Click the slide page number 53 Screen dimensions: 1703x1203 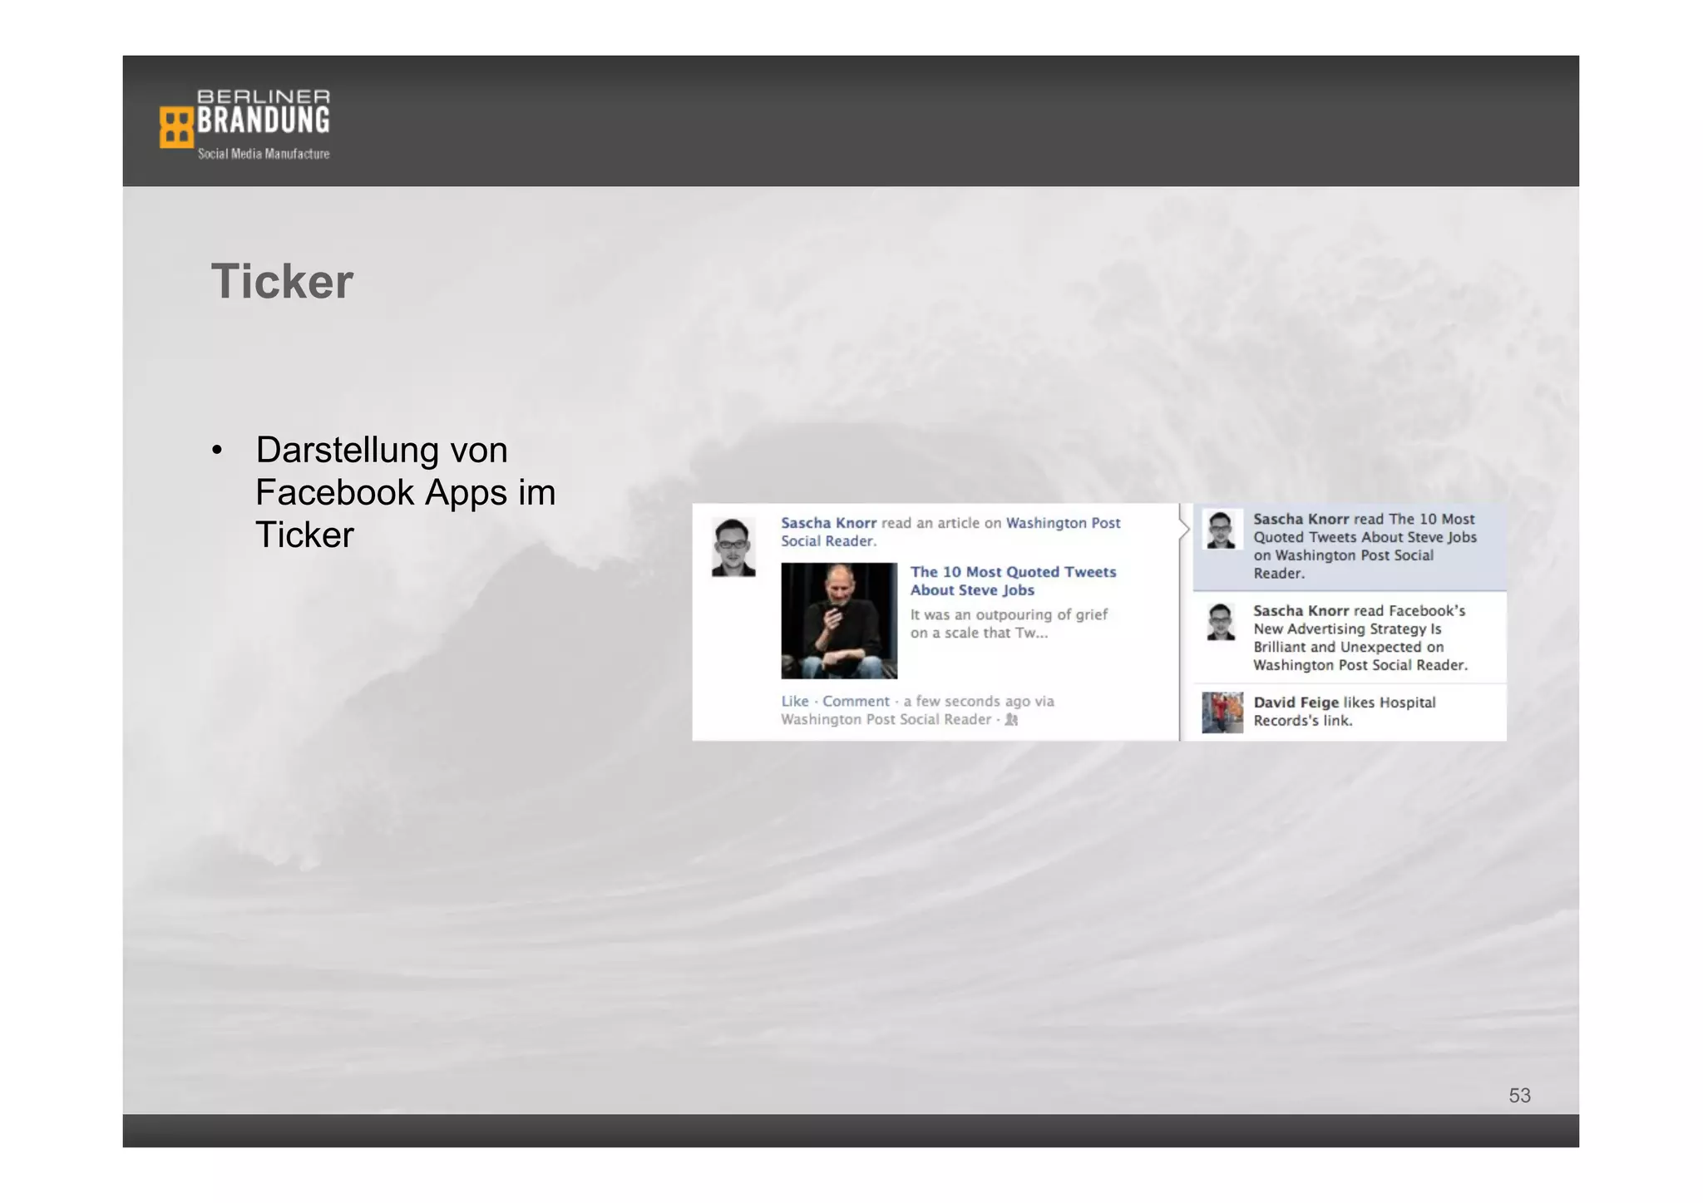tap(1519, 1096)
